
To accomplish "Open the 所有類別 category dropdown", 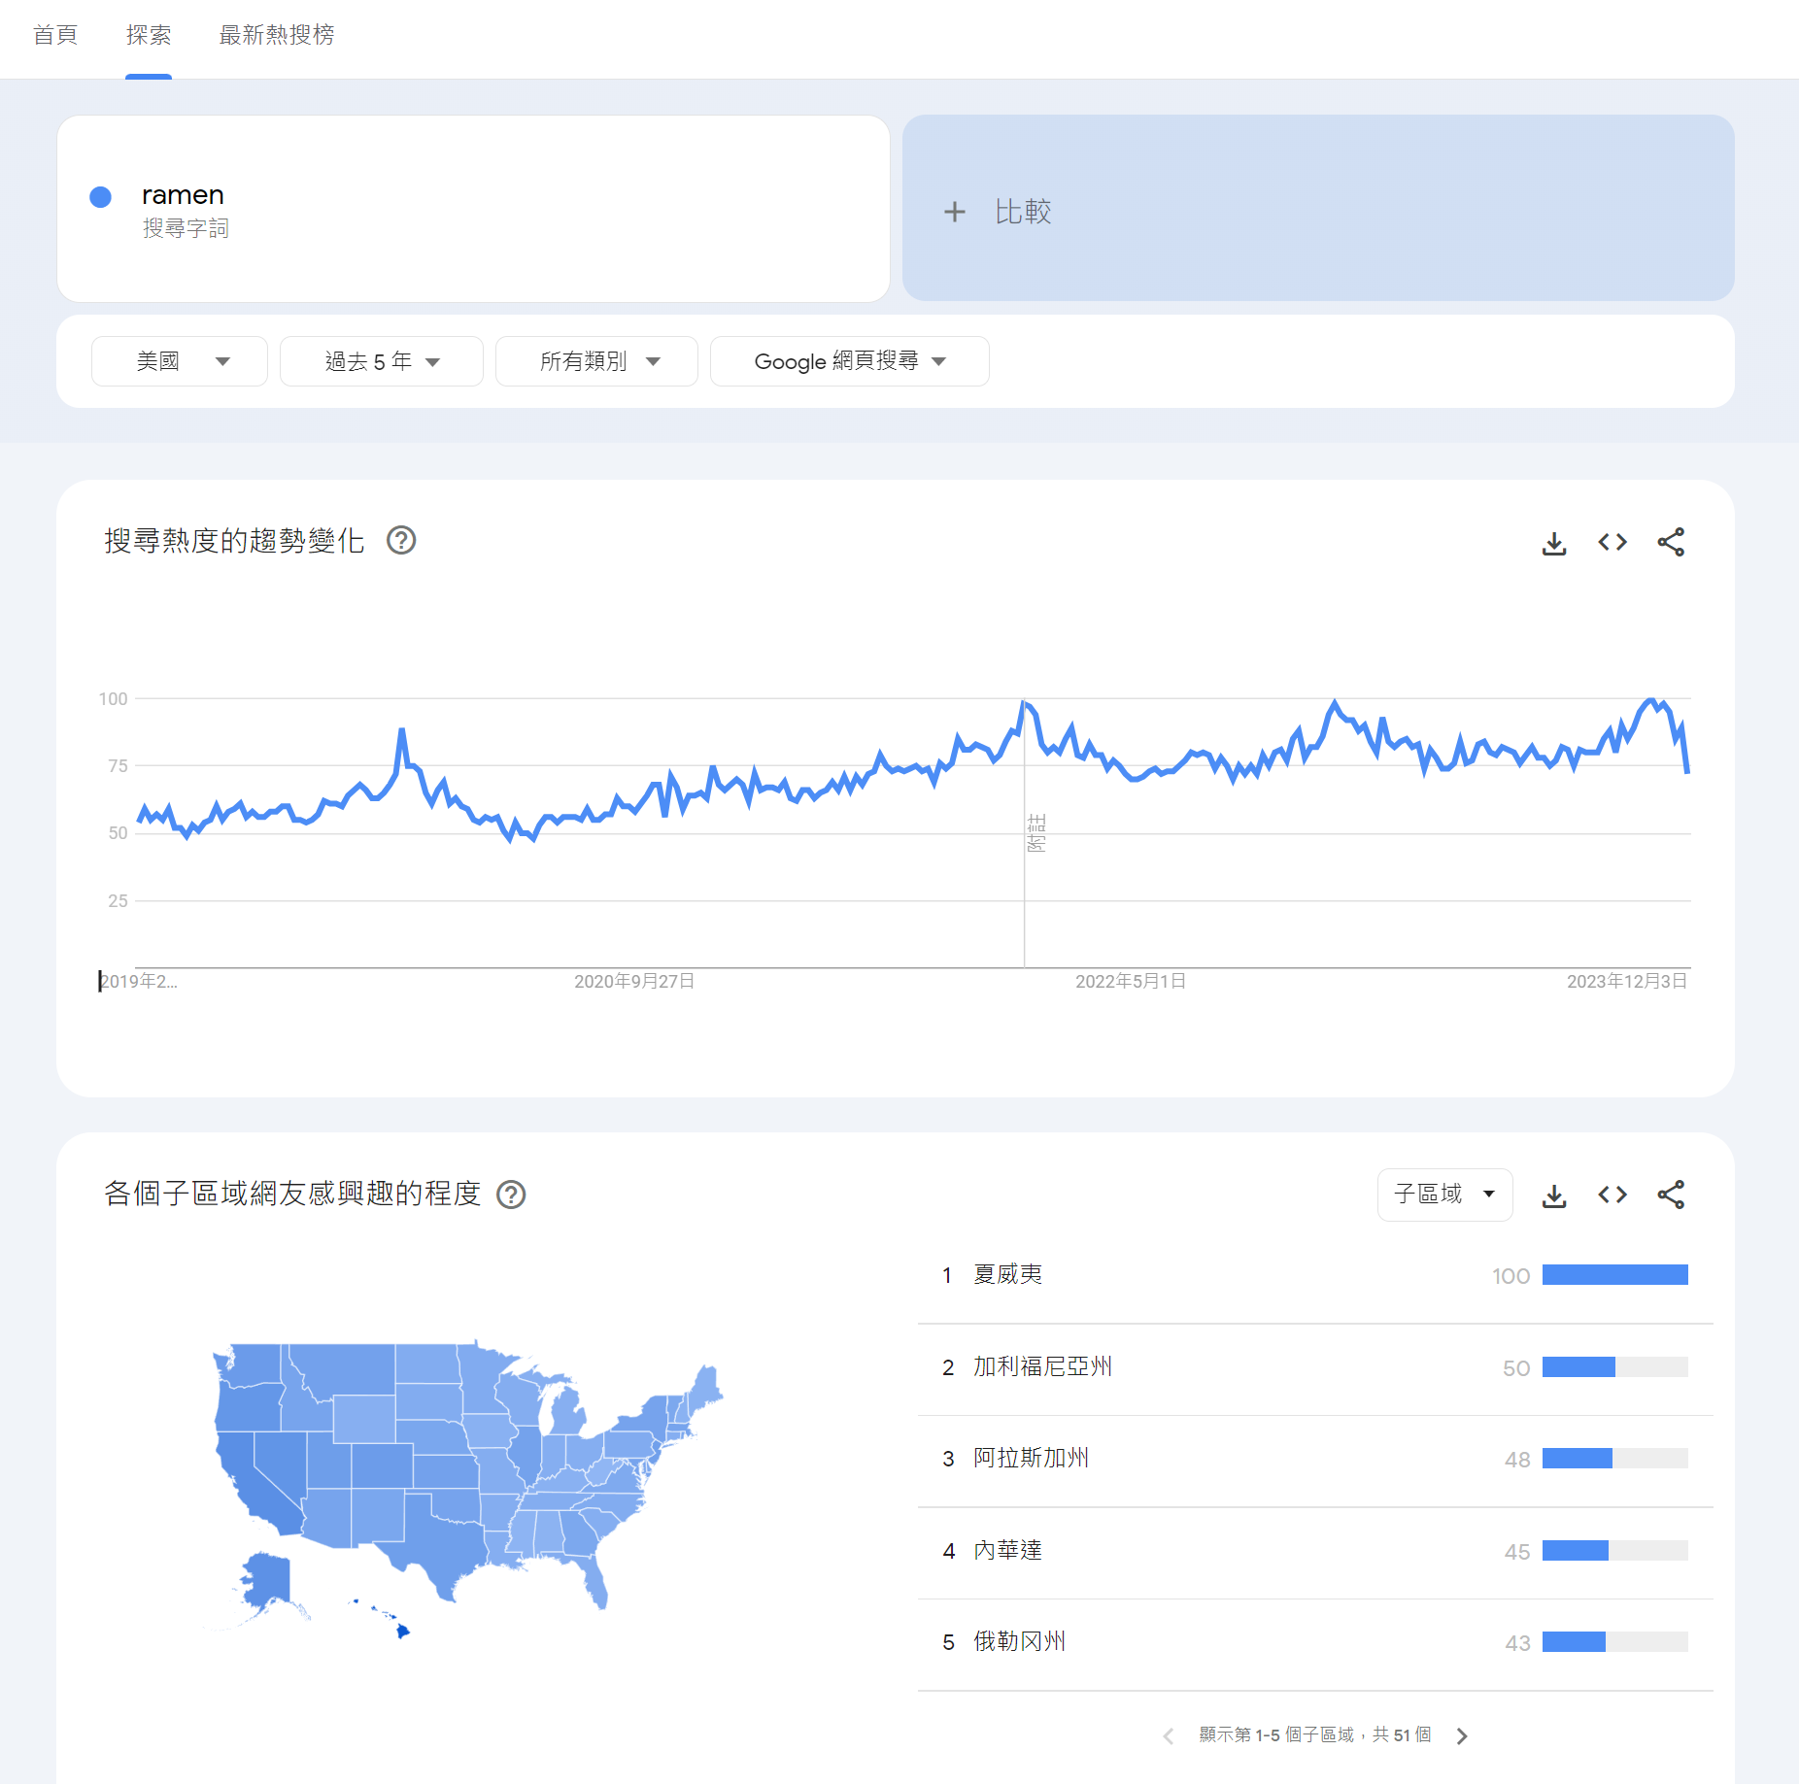I will click(x=596, y=361).
